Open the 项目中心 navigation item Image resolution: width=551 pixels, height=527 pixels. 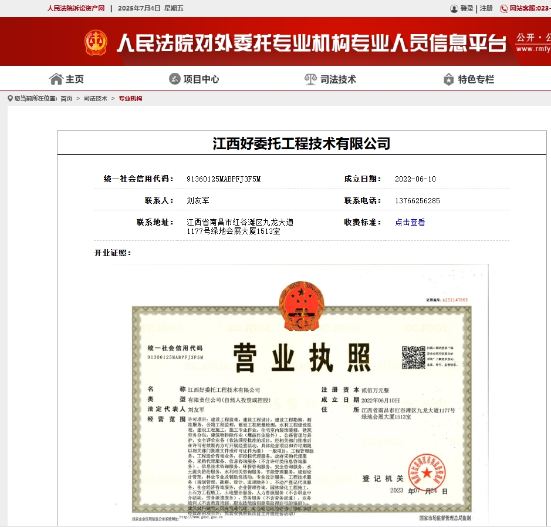[x=194, y=79]
